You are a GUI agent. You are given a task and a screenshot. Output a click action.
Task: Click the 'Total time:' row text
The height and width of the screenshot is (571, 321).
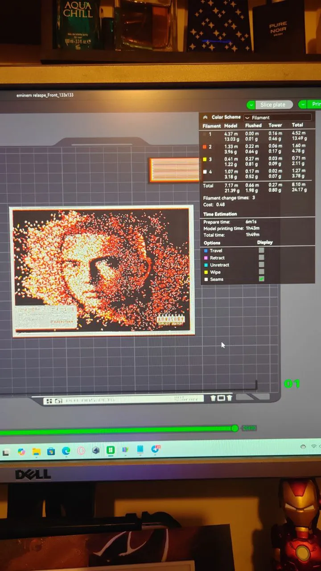214,235
